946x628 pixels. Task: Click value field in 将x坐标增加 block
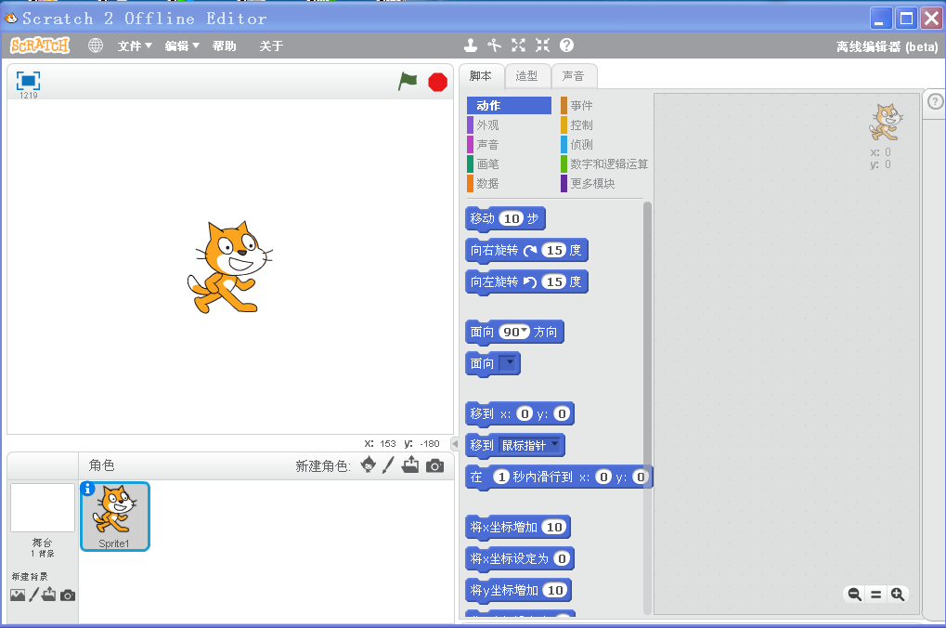point(554,527)
